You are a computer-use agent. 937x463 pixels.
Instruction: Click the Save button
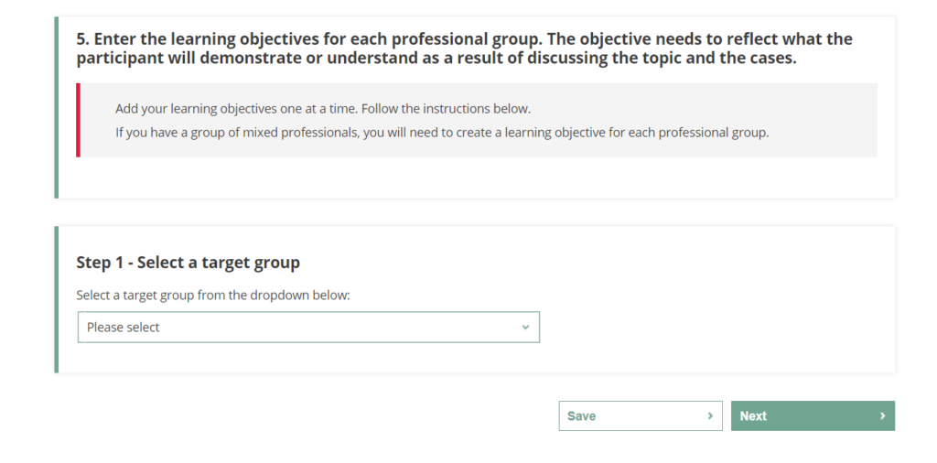click(x=640, y=415)
